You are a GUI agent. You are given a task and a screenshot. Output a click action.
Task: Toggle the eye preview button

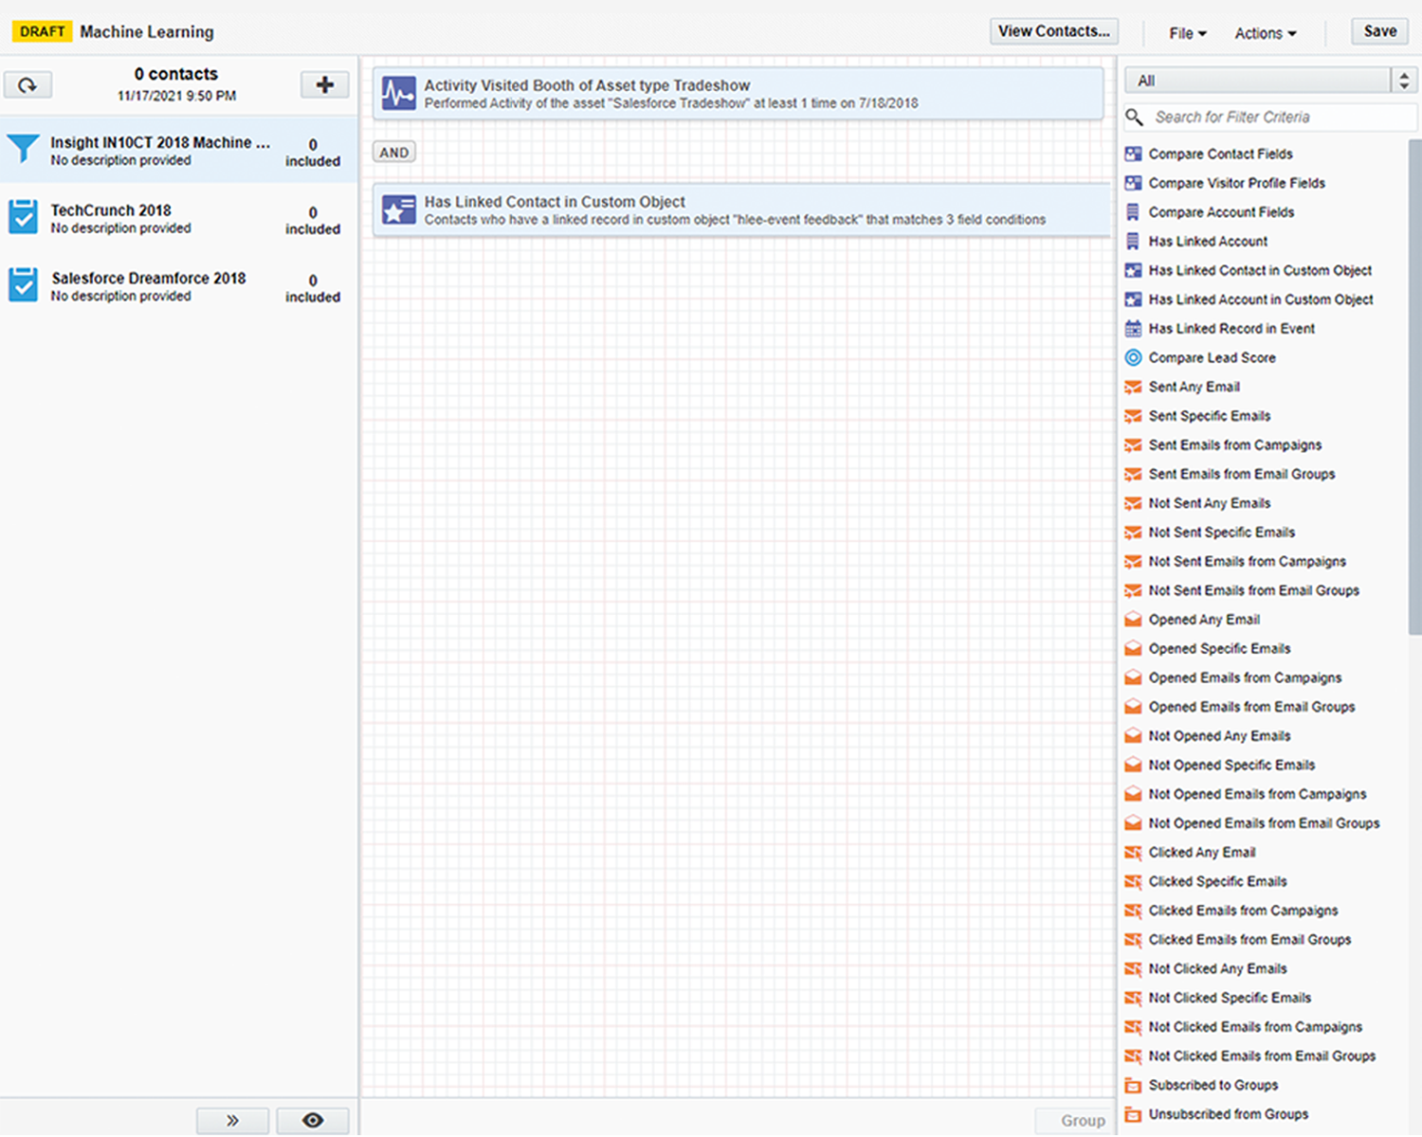click(x=313, y=1120)
